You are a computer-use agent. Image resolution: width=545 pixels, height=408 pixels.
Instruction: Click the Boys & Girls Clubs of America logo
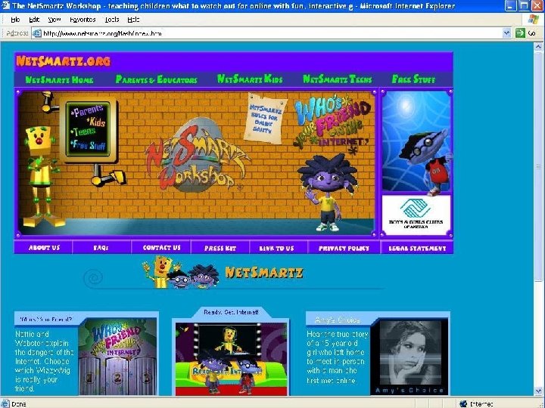(x=416, y=215)
